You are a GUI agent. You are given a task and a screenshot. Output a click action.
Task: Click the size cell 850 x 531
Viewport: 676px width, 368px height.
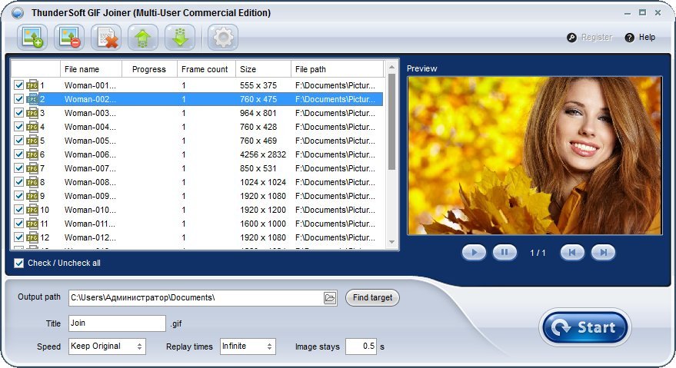[258, 168]
